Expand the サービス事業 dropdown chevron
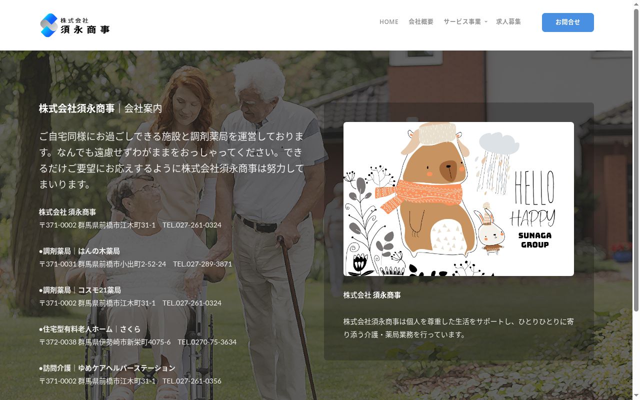Screen dimensions: 640x400 485,22
